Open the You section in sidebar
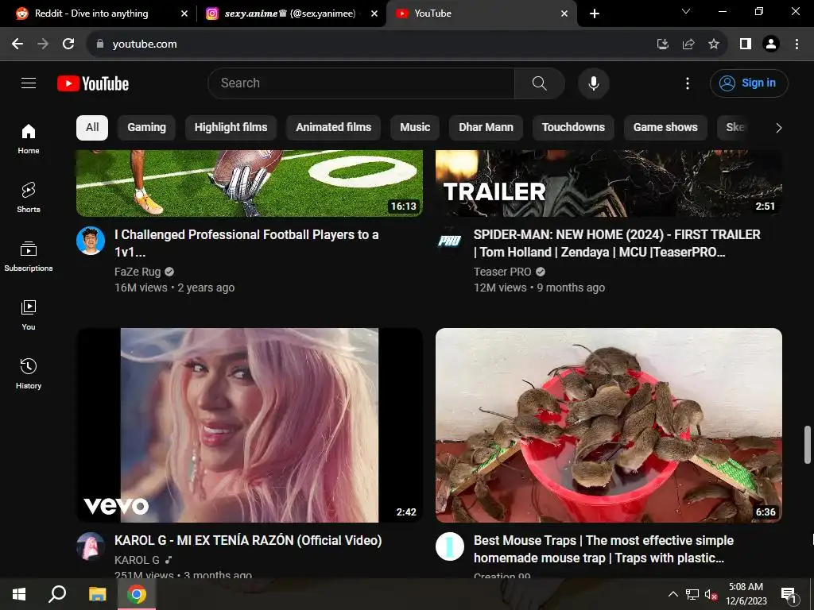Viewport: 814px width, 610px height. pyautogui.click(x=29, y=315)
